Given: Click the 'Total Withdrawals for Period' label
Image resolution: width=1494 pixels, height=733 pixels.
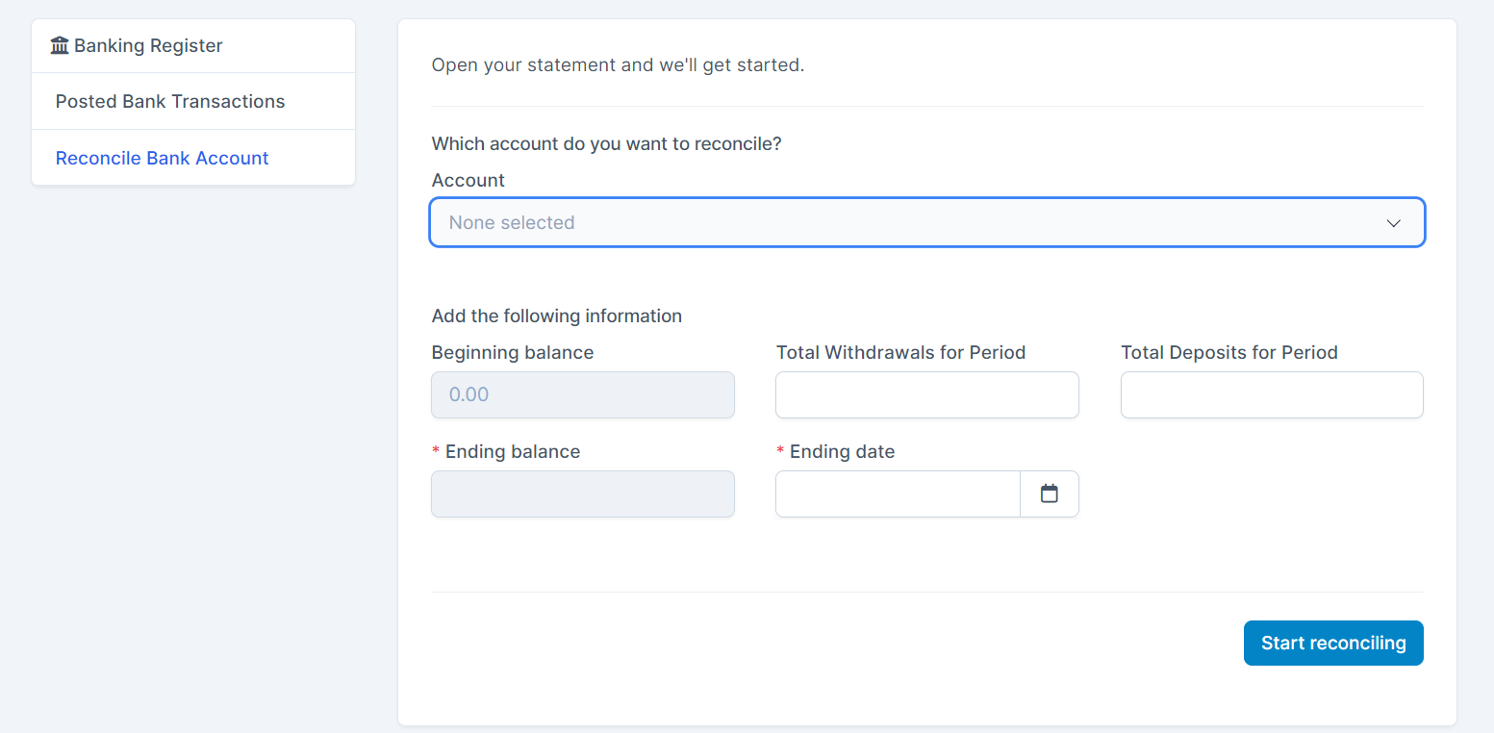Looking at the screenshot, I should 900,352.
